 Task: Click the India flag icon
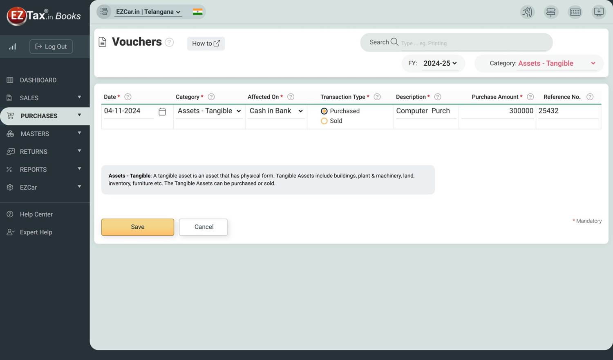click(x=198, y=12)
